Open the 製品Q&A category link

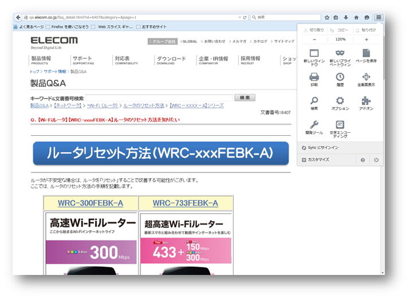coord(40,105)
